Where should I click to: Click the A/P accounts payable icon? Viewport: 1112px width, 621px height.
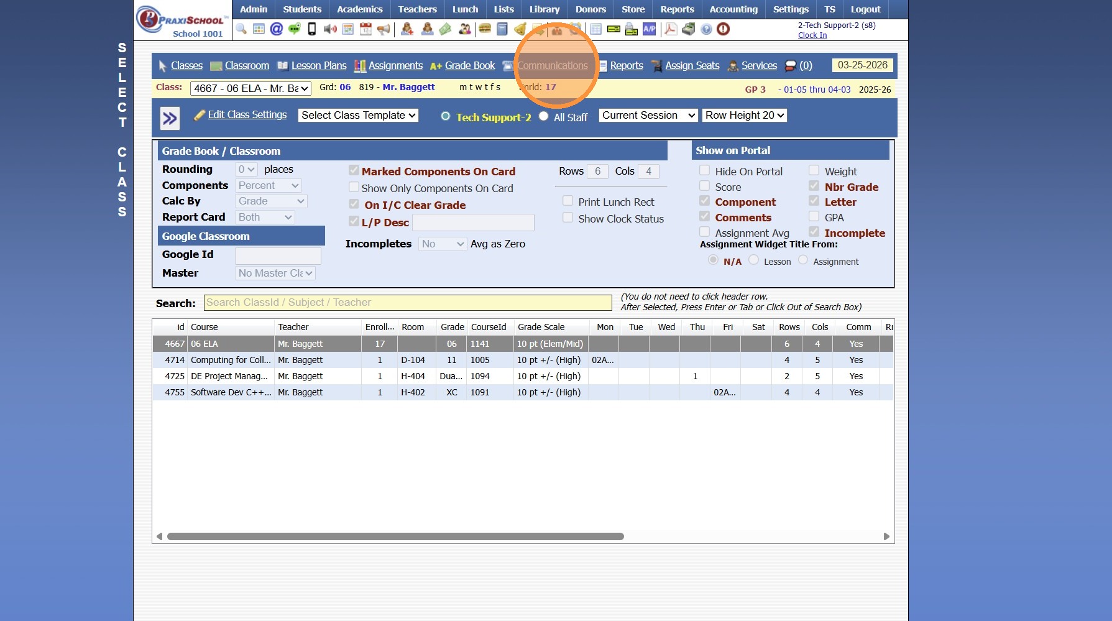point(649,29)
